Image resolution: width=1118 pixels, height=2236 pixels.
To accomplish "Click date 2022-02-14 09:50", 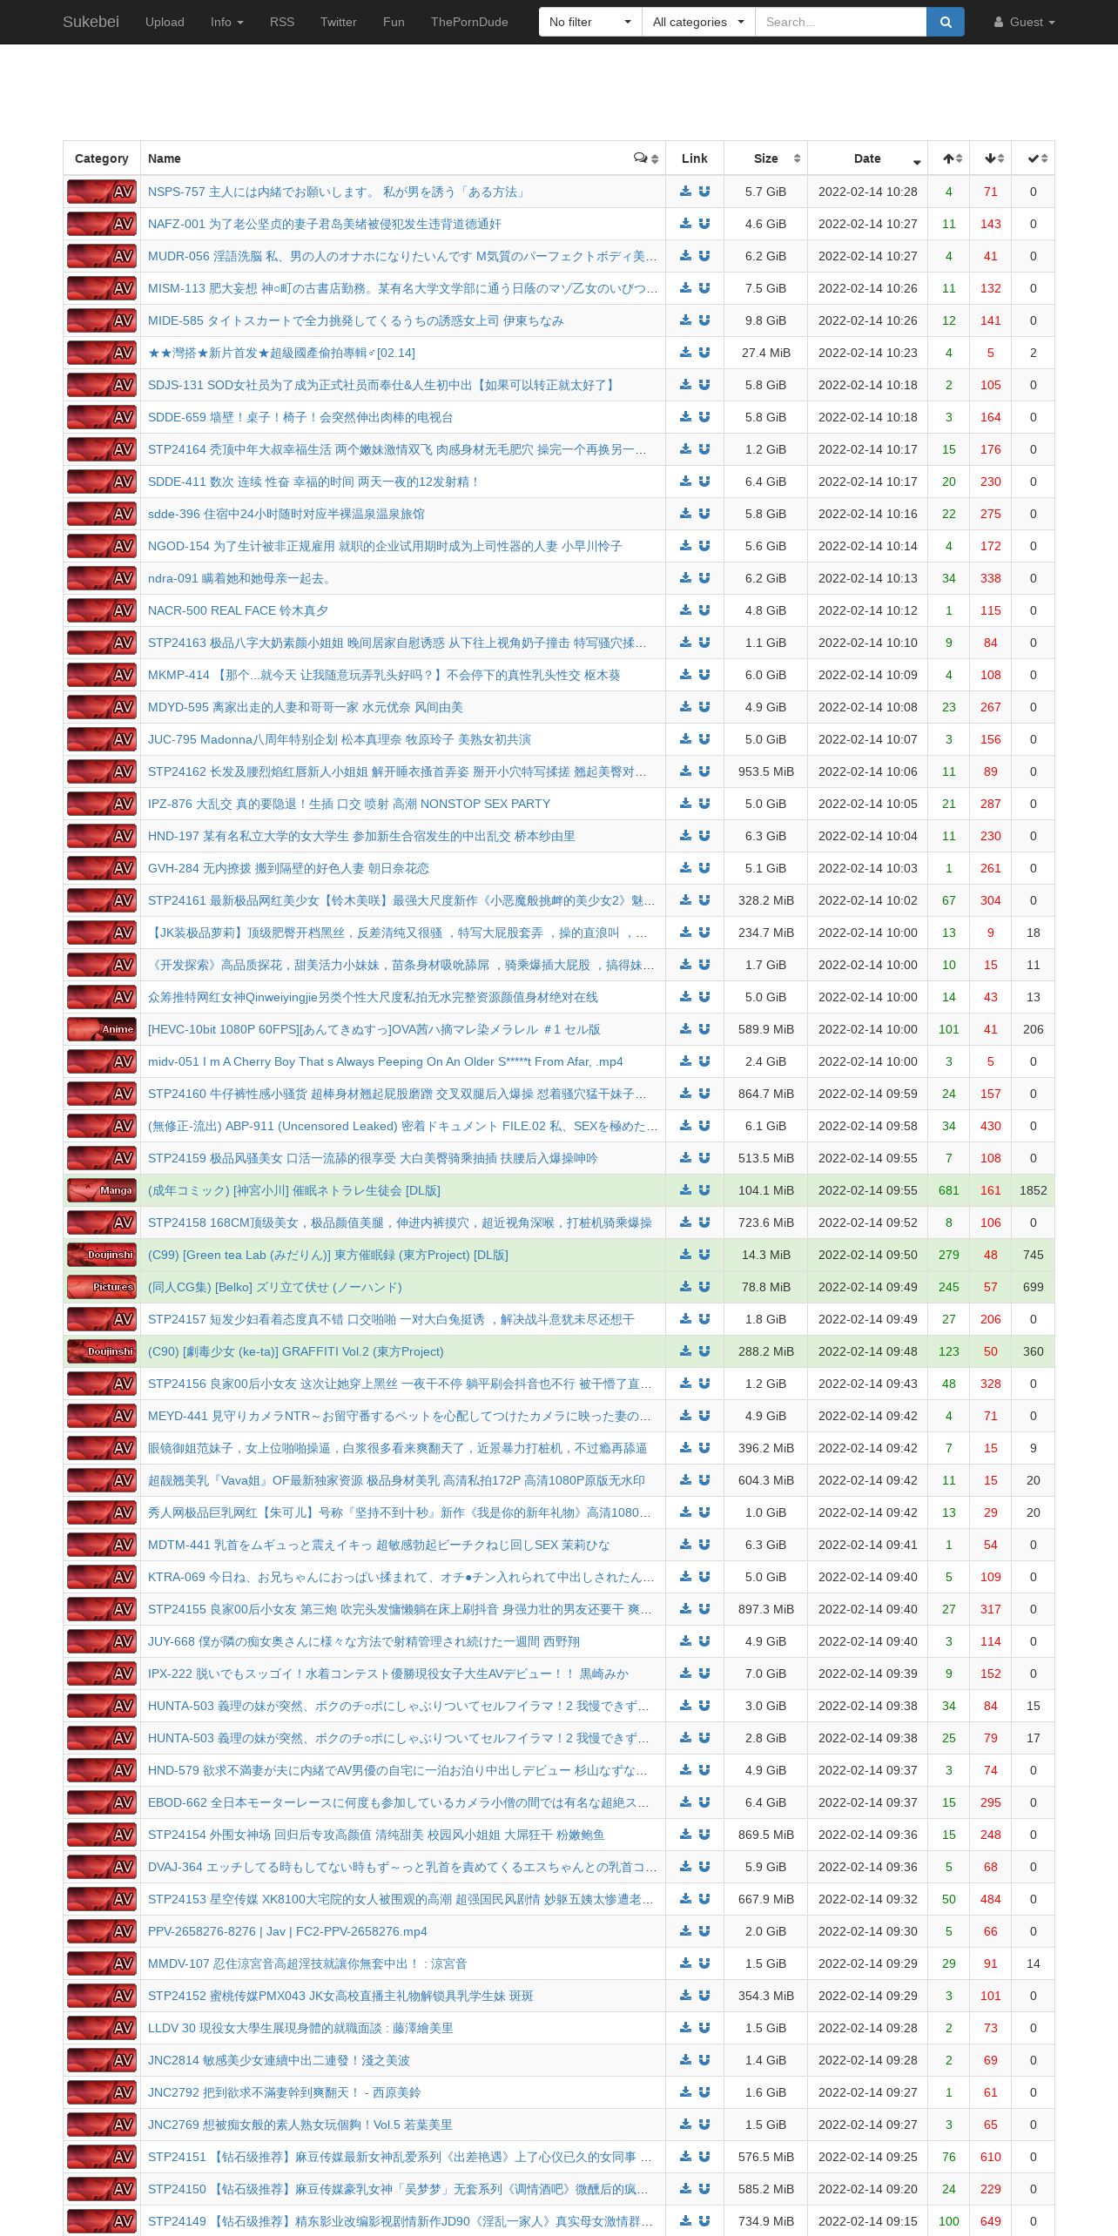I will point(867,1255).
